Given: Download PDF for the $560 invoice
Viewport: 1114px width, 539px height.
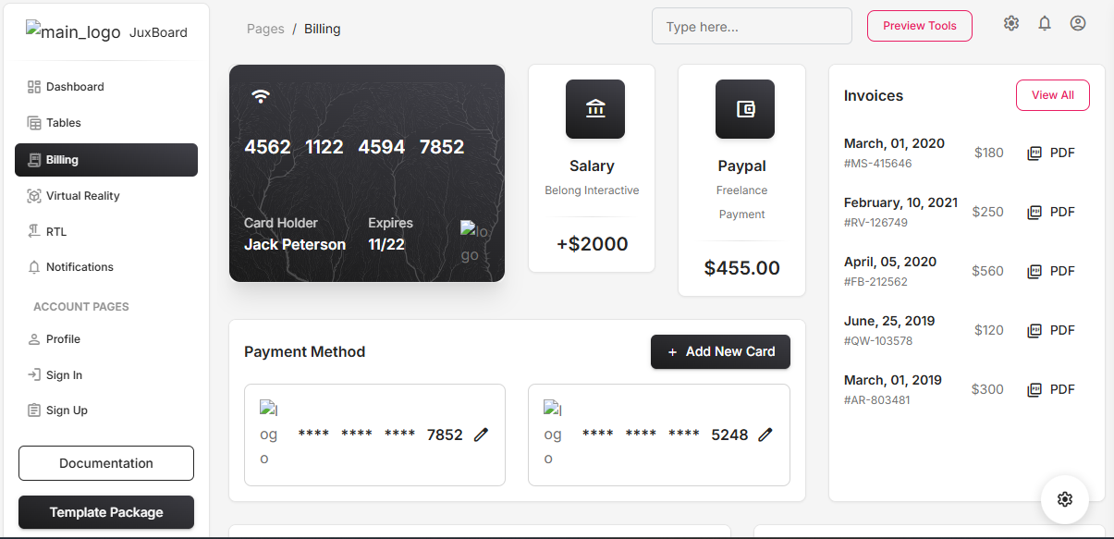Looking at the screenshot, I should point(1051,272).
